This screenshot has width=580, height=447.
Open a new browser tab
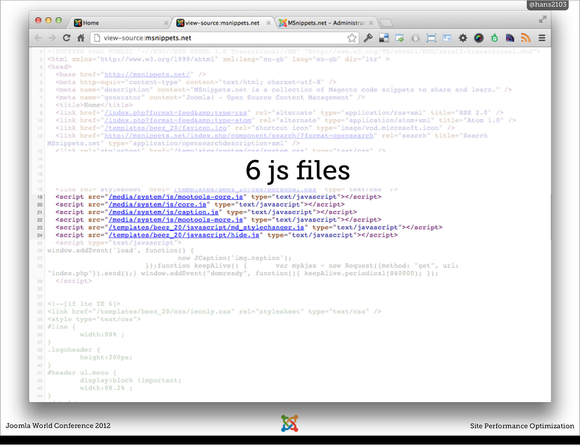[x=386, y=23]
